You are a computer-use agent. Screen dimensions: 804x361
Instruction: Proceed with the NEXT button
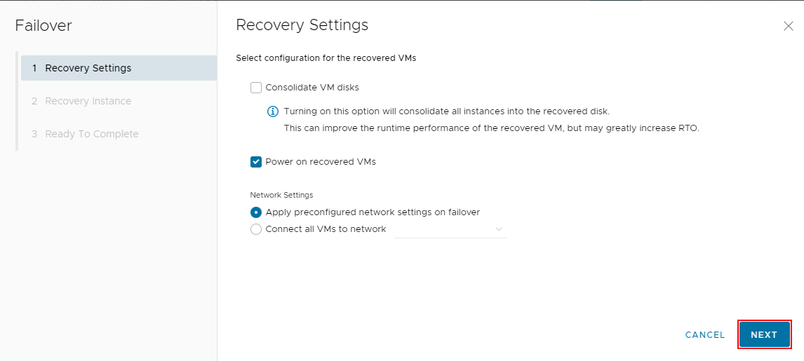[x=764, y=335]
